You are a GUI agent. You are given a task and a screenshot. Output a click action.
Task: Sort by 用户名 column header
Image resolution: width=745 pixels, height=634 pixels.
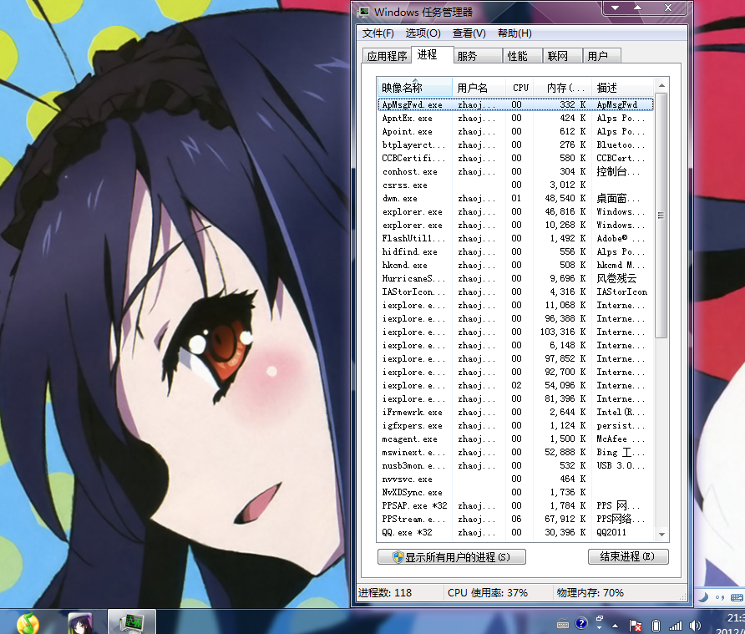click(x=479, y=88)
